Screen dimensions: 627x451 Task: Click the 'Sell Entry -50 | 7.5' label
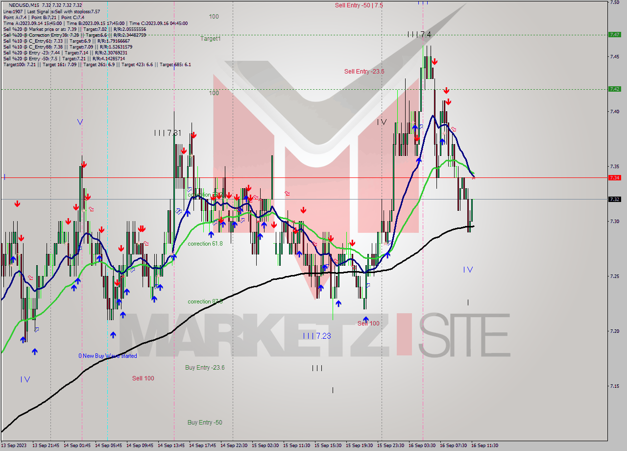(359, 5)
